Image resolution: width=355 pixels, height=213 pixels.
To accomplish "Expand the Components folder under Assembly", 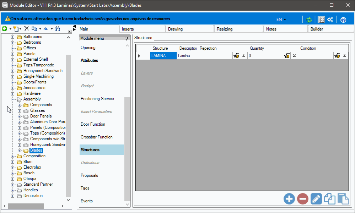I will point(20,105).
